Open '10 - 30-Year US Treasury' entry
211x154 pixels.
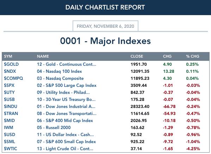66,100
